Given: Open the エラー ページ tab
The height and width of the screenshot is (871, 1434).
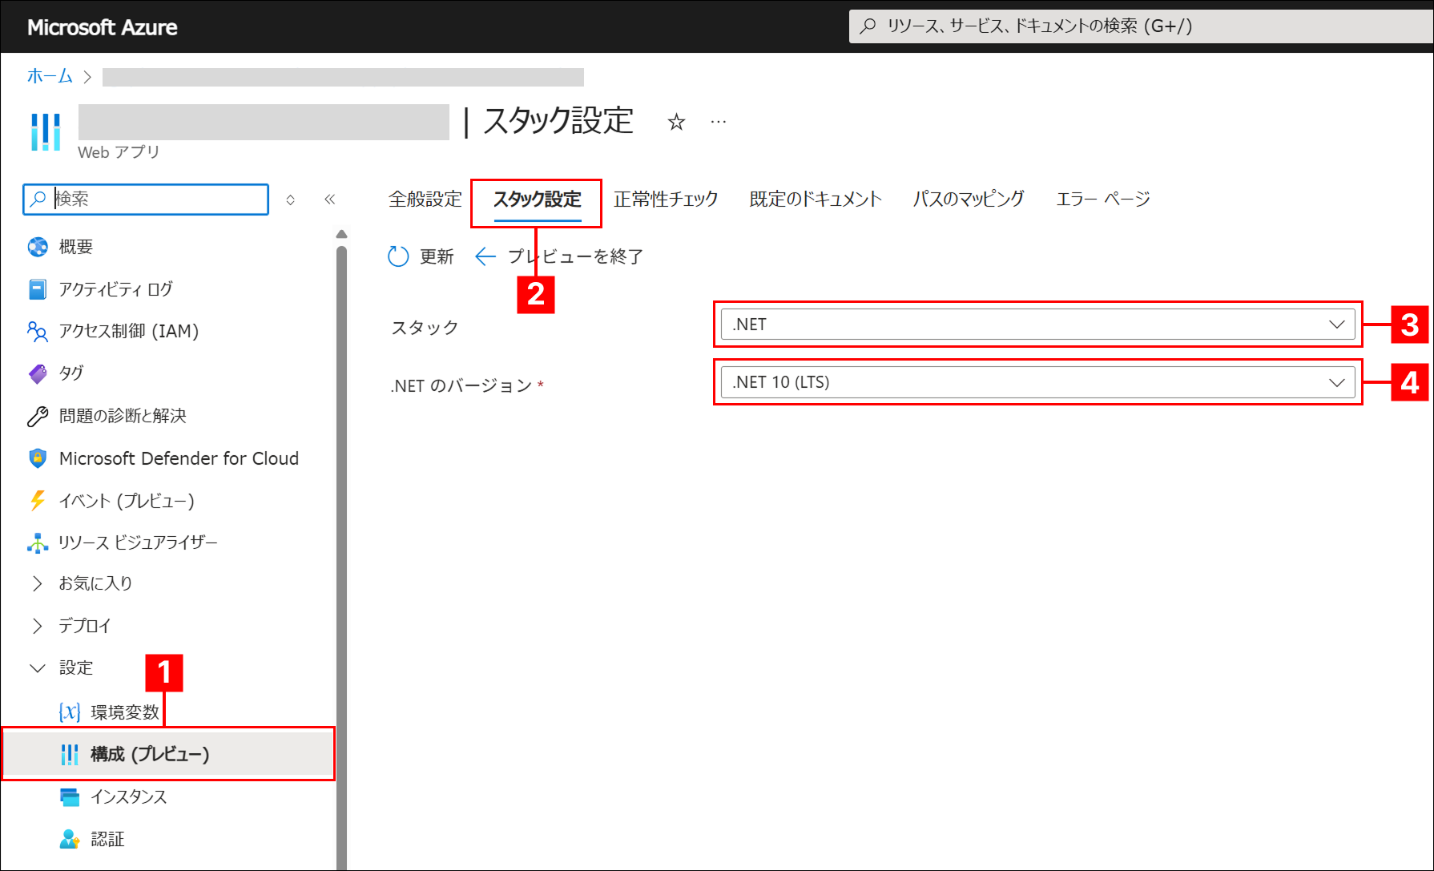Looking at the screenshot, I should [x=1103, y=199].
